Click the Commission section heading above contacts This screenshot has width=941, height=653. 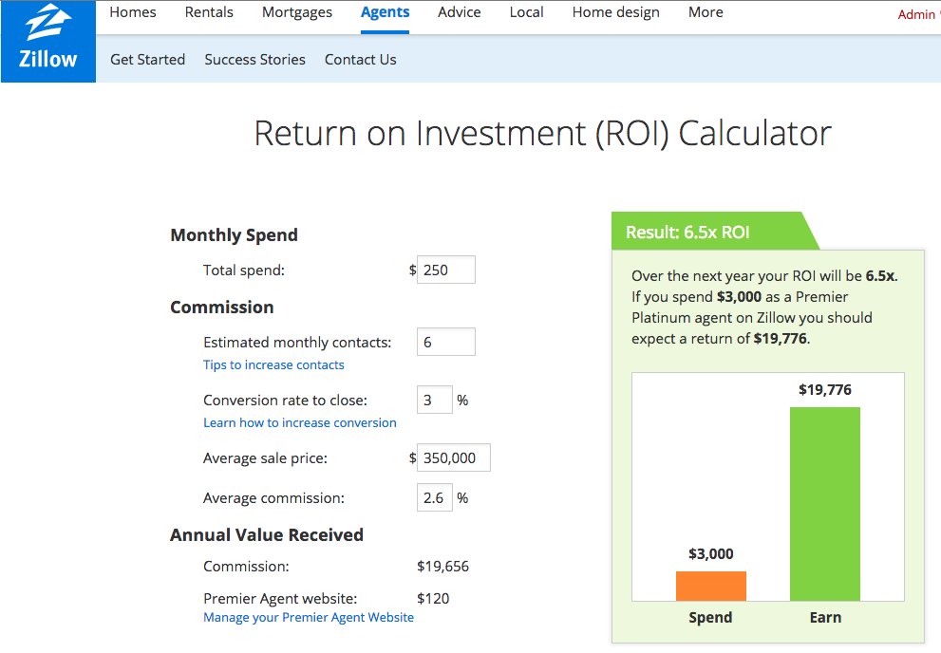pos(222,307)
